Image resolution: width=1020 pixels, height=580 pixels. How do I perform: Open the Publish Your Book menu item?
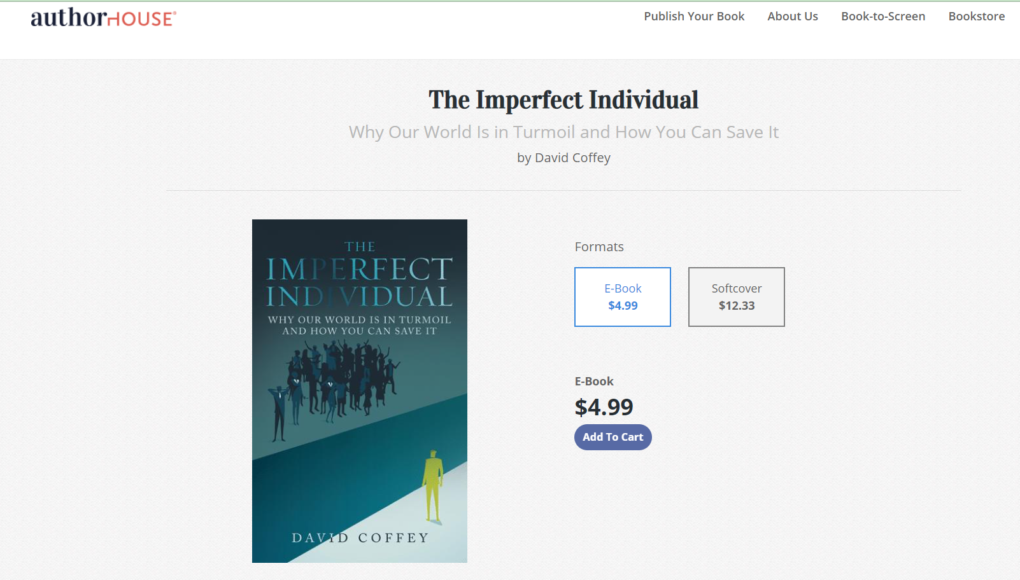point(693,17)
